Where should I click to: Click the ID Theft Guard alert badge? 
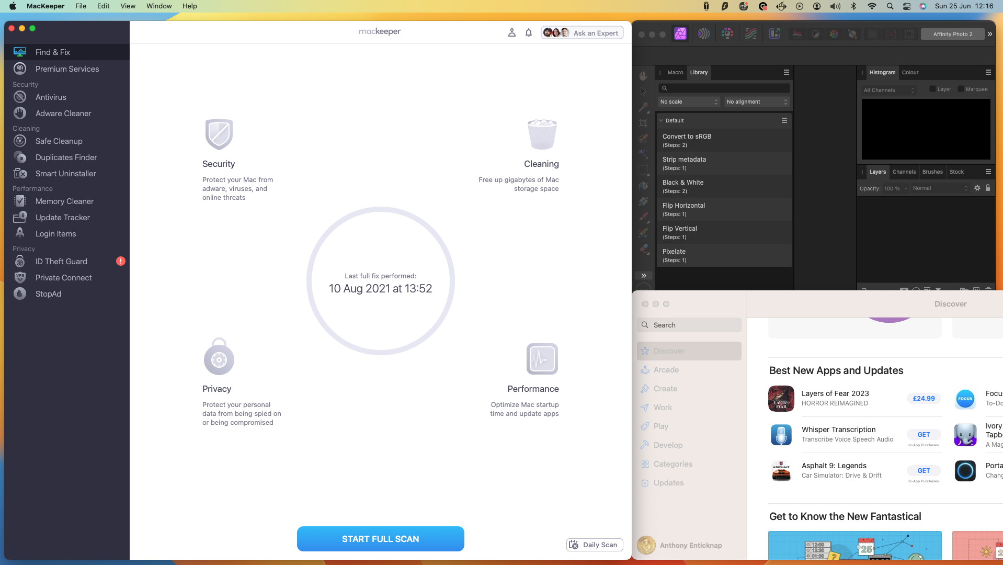pyautogui.click(x=121, y=261)
